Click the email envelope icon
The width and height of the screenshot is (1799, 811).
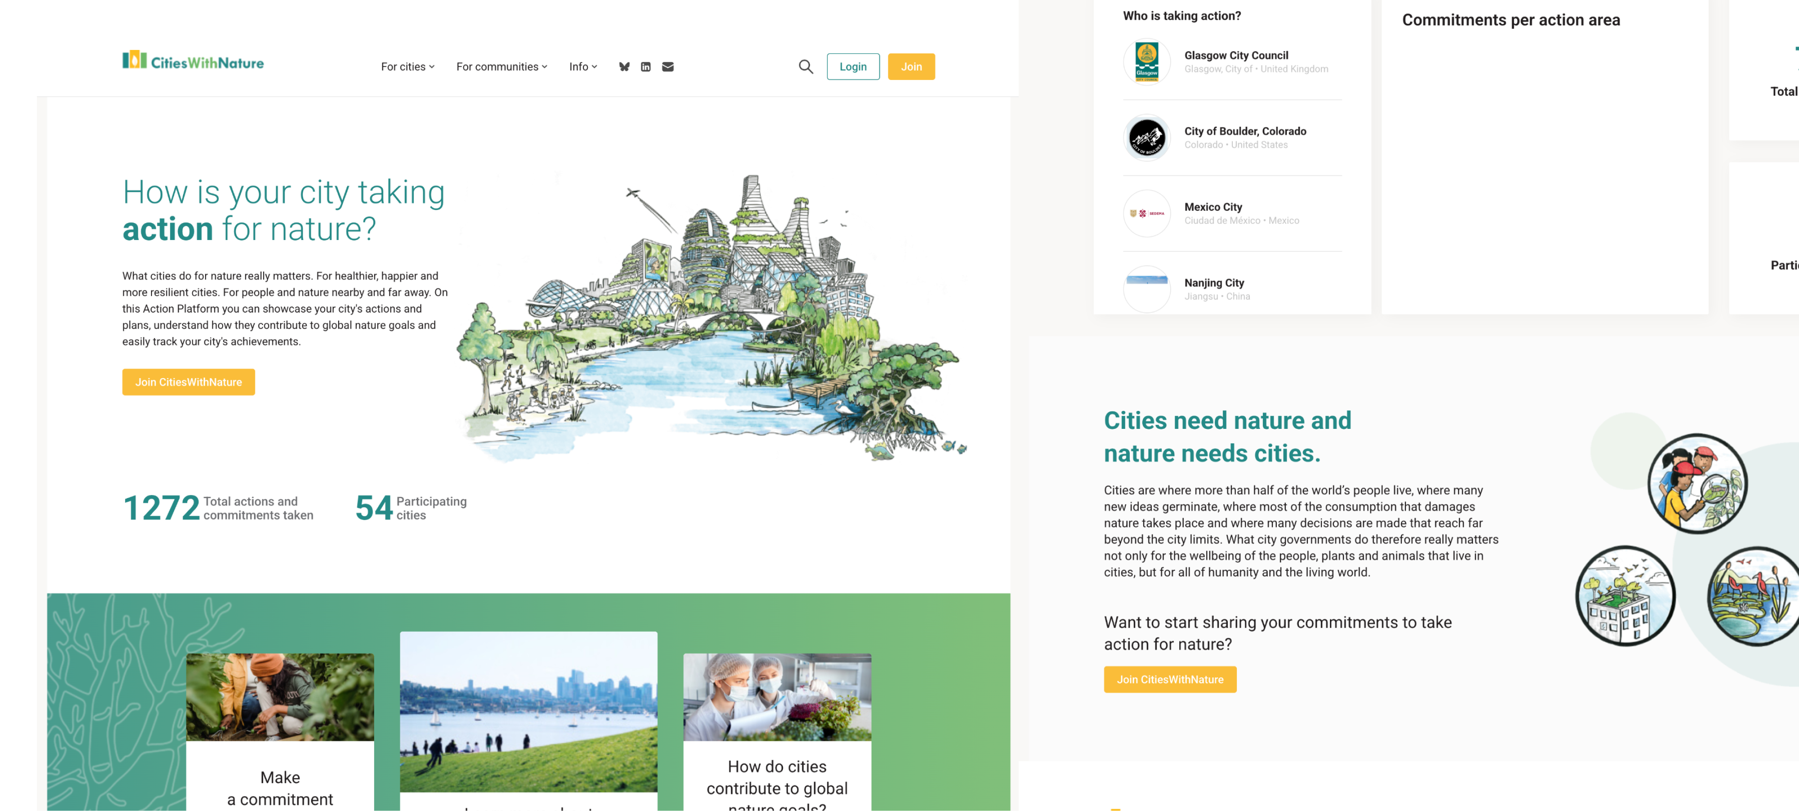(x=667, y=67)
